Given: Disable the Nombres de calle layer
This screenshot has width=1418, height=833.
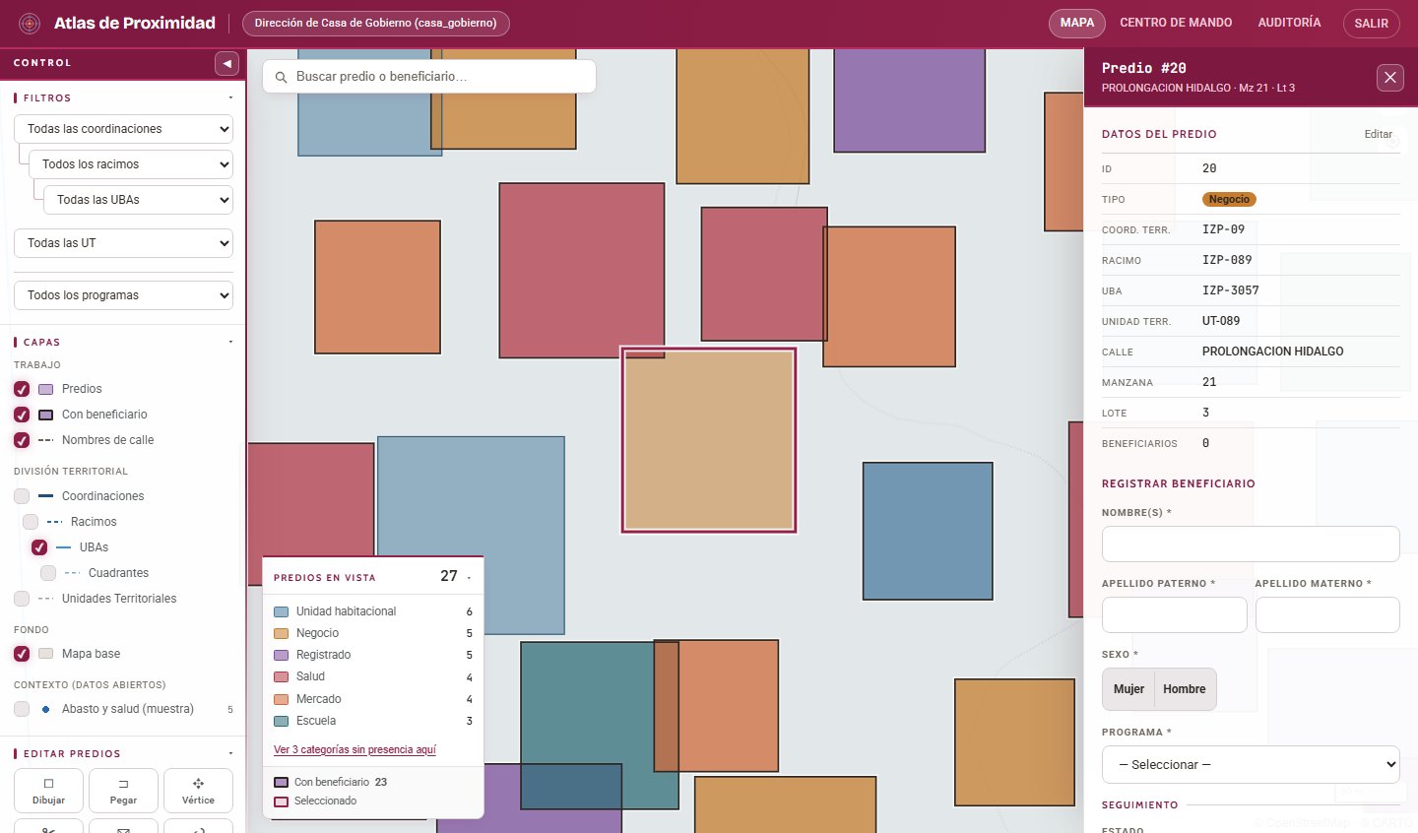Looking at the screenshot, I should pyautogui.click(x=22, y=440).
